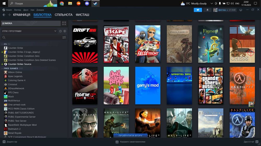
Task: Select Albion Online in sidebar
Action: (x=15, y=72)
